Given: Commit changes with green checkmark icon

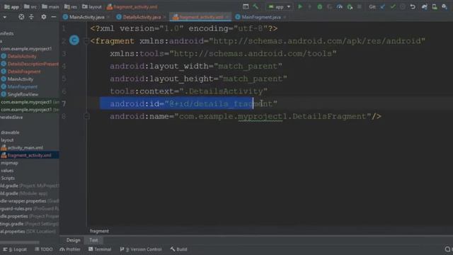Looking at the screenshot, I should tap(393, 6).
